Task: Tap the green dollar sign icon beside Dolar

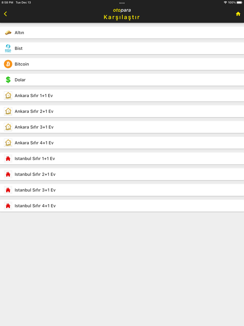Action: [8, 80]
